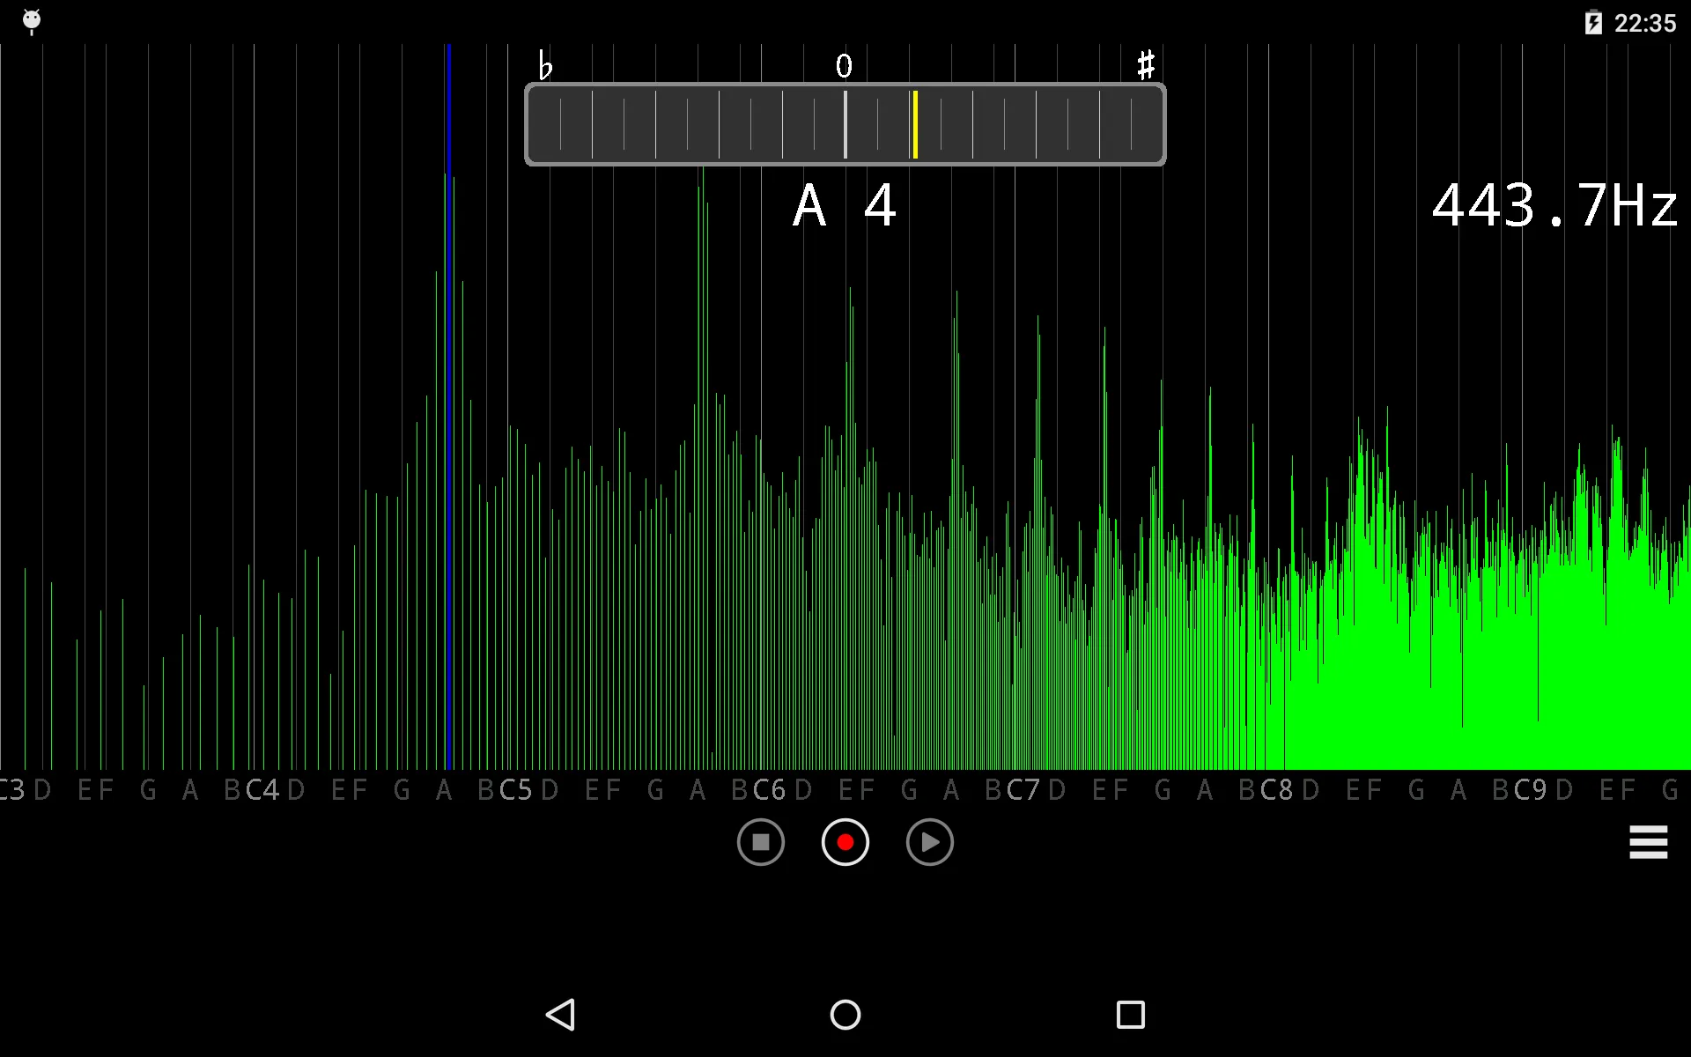Press the record button to start capture
The width and height of the screenshot is (1691, 1057).
pyautogui.click(x=845, y=840)
